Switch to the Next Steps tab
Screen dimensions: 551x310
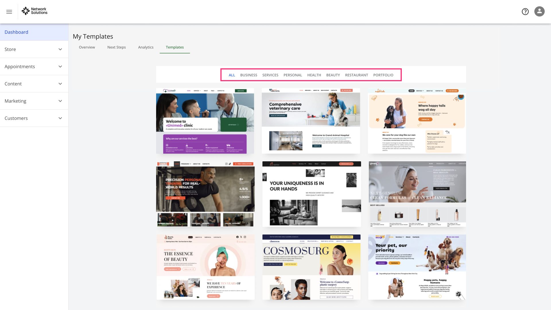click(117, 47)
